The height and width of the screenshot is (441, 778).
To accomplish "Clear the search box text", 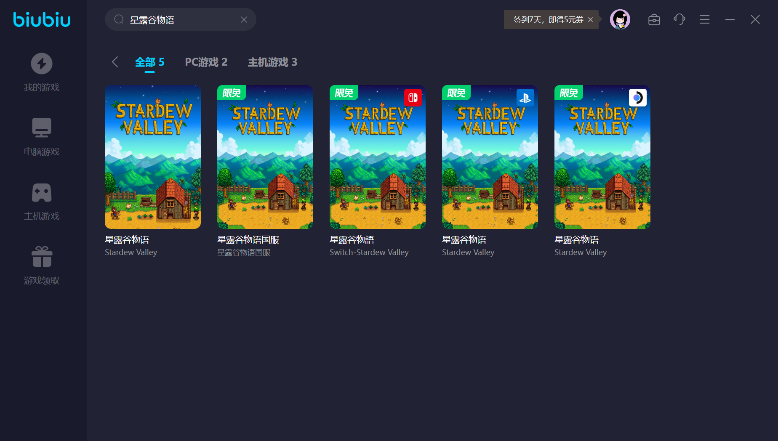I will click(x=244, y=19).
